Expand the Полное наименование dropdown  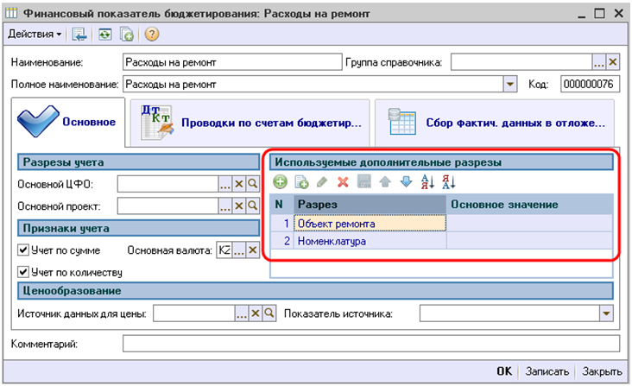coord(509,85)
